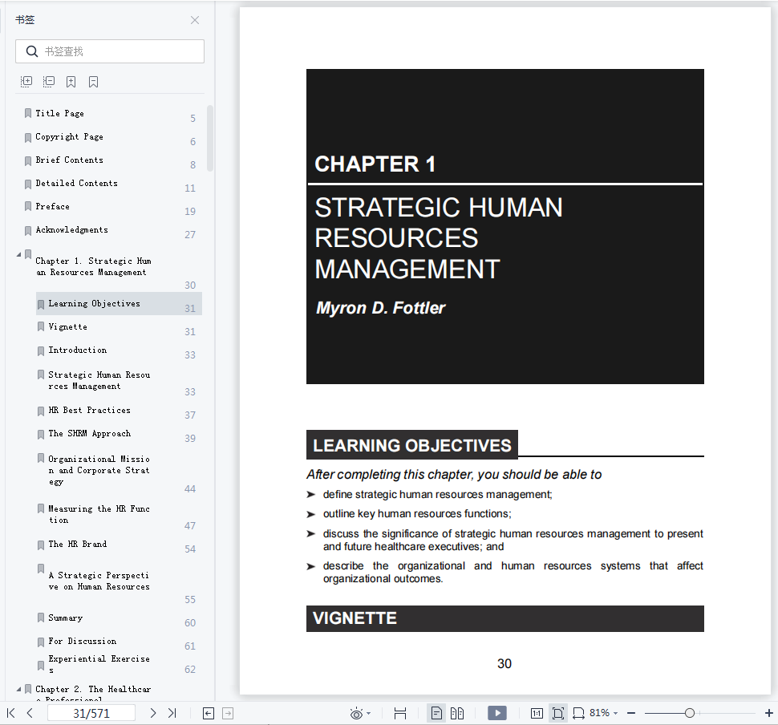Collapse Chapter 2 bookmark tree
The image size is (778, 725).
tap(19, 689)
